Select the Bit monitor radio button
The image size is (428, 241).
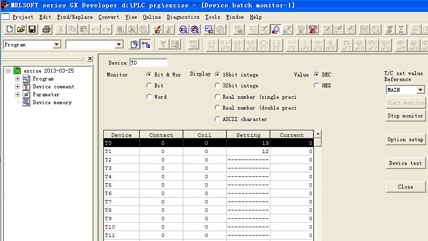[149, 86]
